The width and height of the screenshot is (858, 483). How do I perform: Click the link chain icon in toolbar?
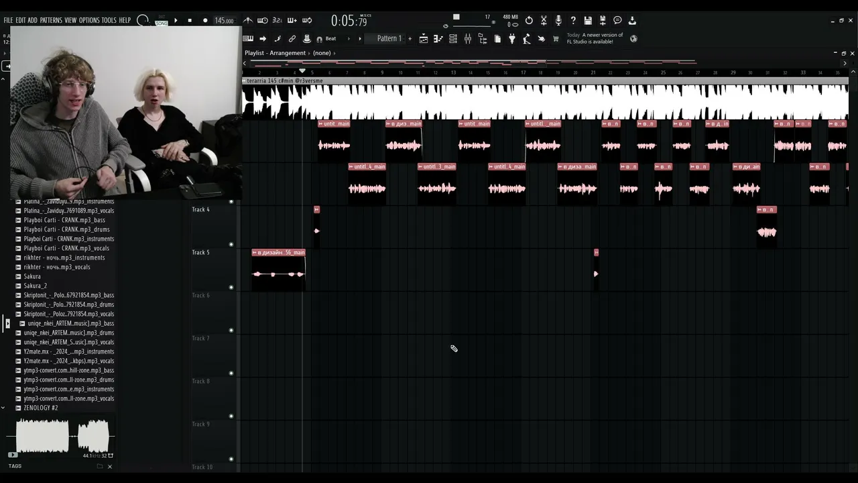pyautogui.click(x=292, y=39)
